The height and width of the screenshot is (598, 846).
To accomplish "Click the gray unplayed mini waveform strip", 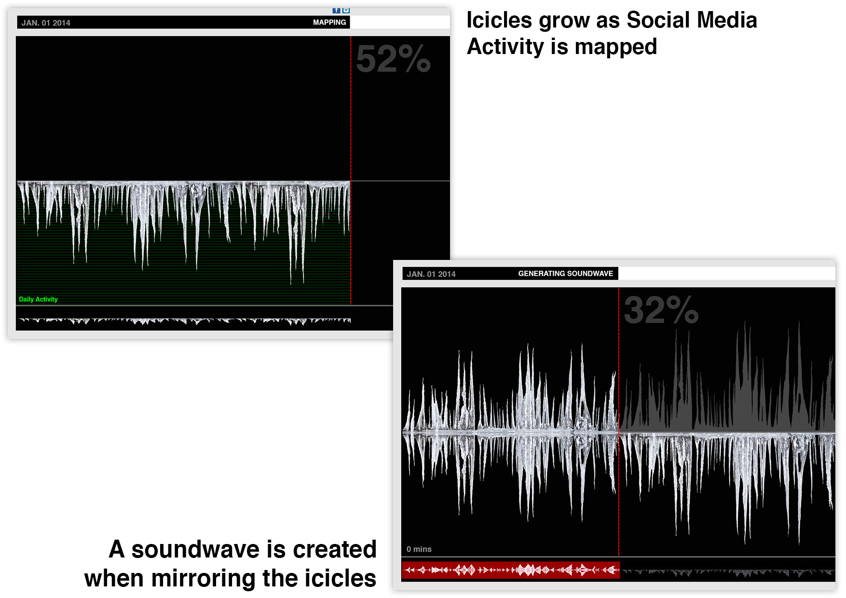I will tap(727, 572).
